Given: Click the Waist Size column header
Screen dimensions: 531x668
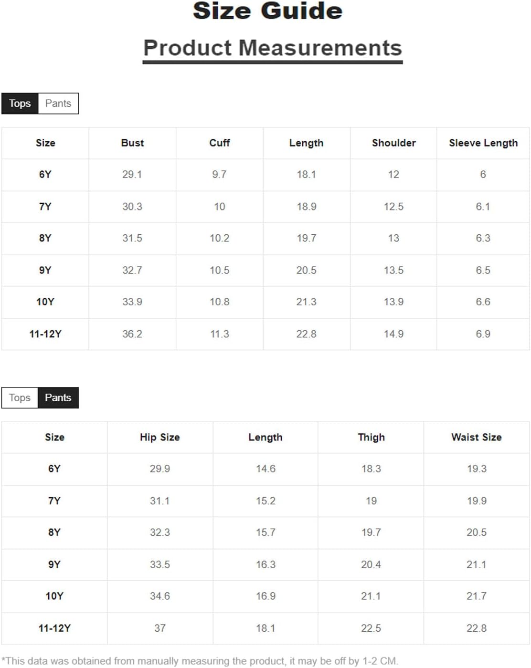Looking at the screenshot, I should pos(477,438).
